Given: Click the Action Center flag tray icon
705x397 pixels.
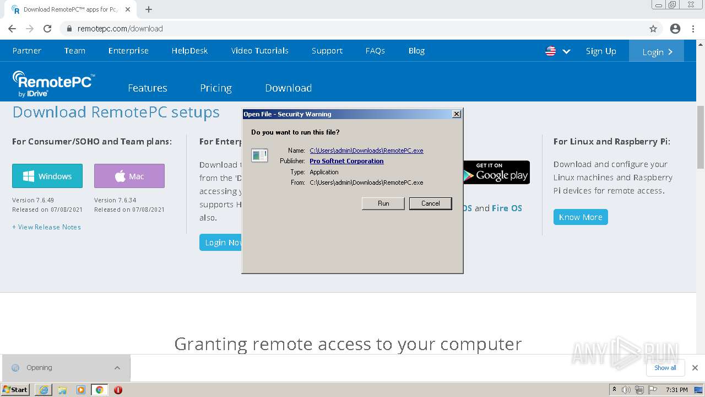Looking at the screenshot, I should (x=652, y=390).
